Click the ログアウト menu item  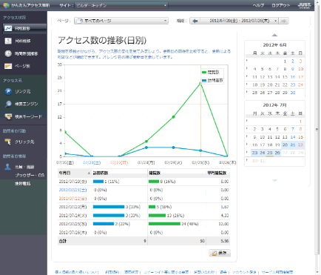pos(281,5)
